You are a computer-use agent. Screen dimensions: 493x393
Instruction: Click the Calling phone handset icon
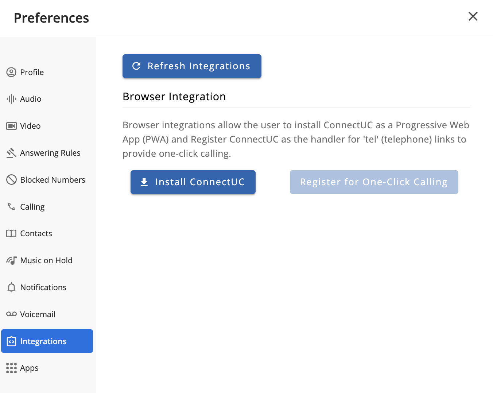tap(11, 207)
